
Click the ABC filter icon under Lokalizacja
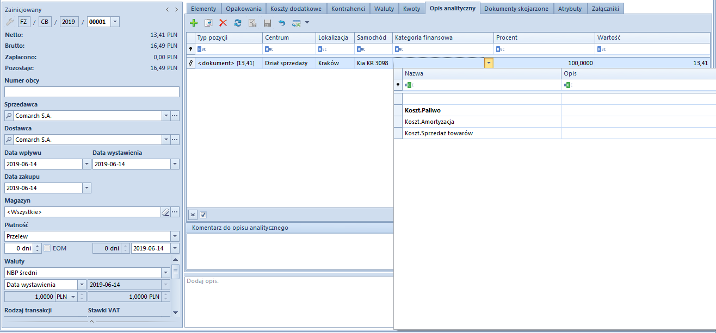[x=322, y=49]
